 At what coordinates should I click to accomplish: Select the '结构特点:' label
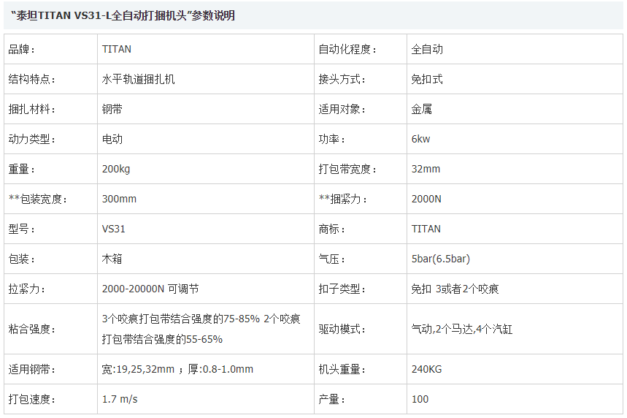32,79
